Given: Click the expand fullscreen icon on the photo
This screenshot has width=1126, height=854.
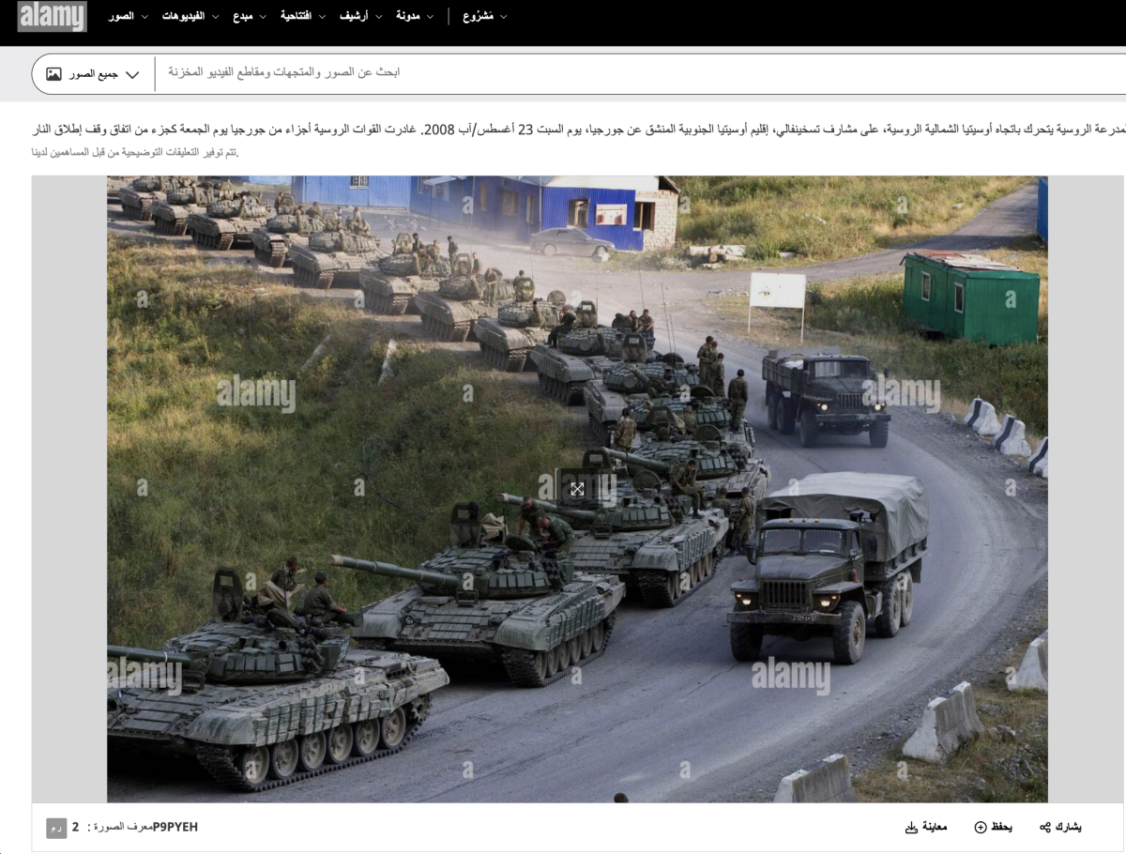Looking at the screenshot, I should tap(577, 488).
